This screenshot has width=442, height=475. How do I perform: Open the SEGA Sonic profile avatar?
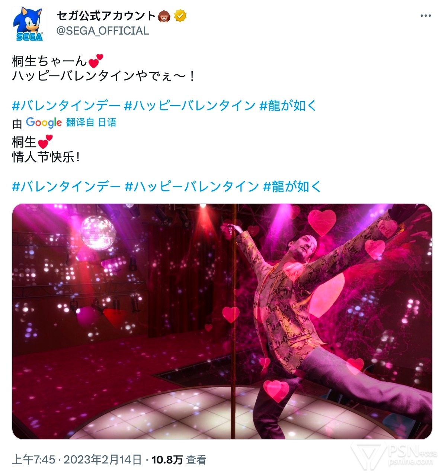[30, 24]
